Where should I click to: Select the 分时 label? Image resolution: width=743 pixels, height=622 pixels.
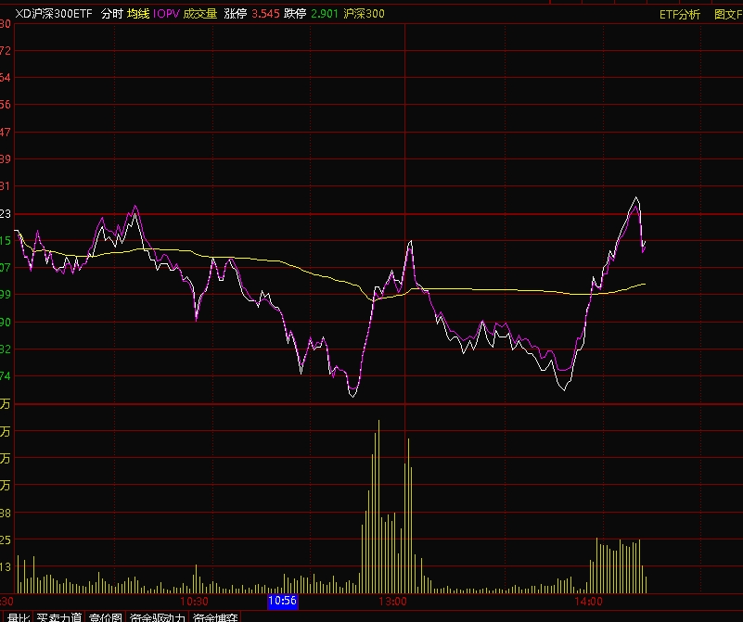click(112, 14)
